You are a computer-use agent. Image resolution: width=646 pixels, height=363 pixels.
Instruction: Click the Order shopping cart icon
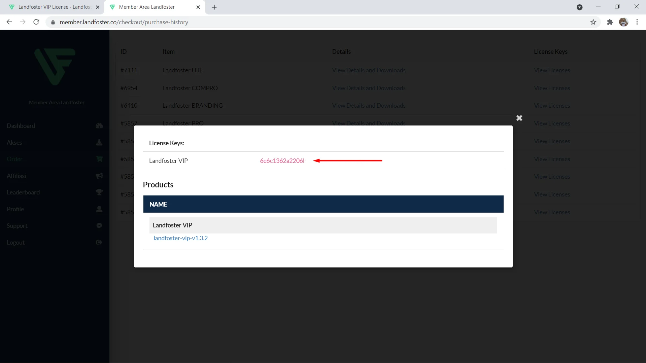pos(99,159)
